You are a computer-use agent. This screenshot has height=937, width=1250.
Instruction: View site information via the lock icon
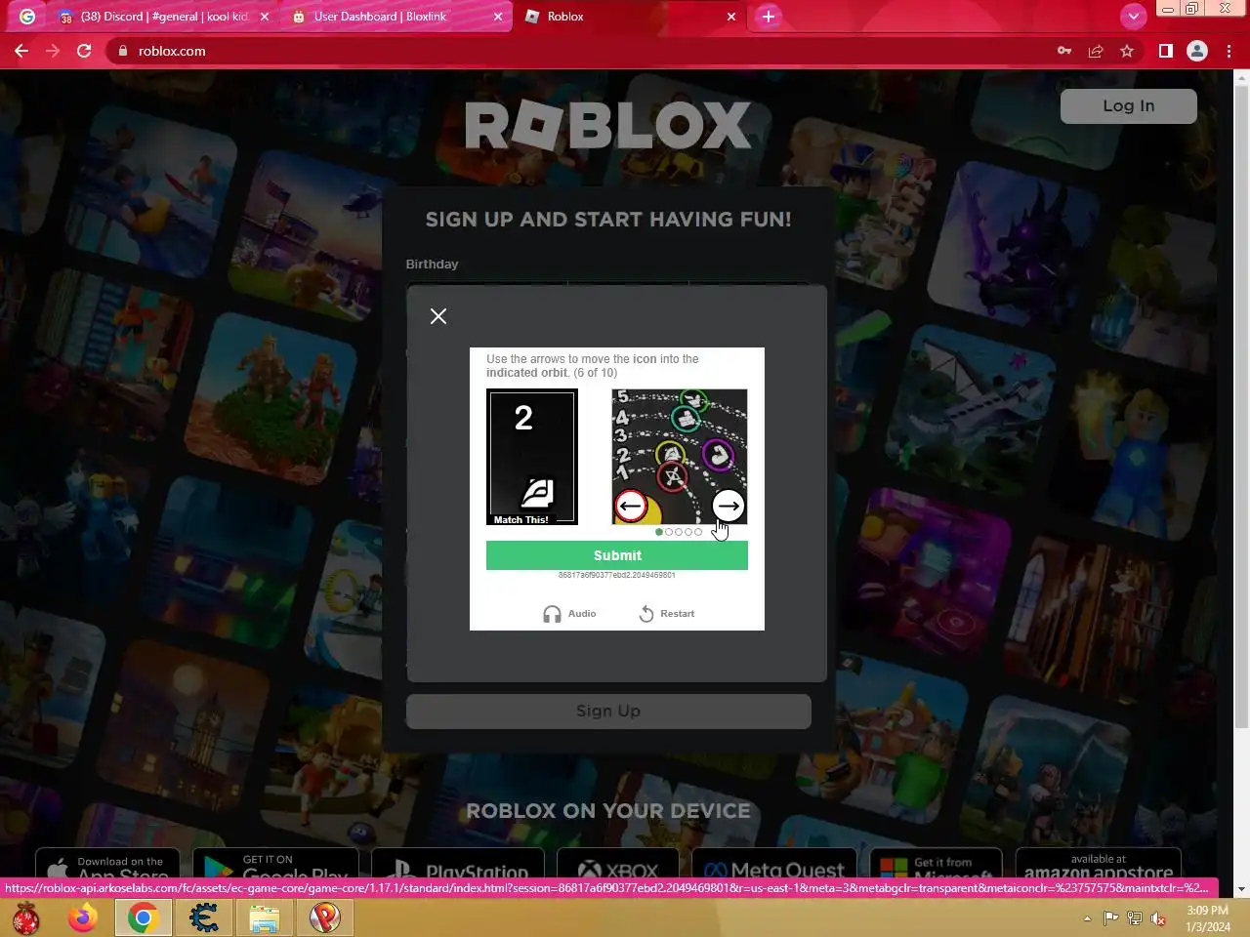point(122,51)
